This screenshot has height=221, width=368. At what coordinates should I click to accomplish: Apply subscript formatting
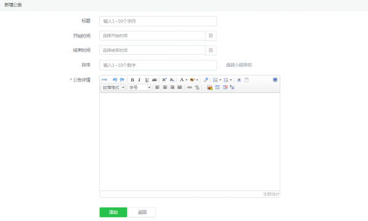(172, 80)
